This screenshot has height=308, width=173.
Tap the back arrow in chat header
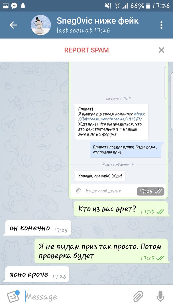click(x=13, y=25)
